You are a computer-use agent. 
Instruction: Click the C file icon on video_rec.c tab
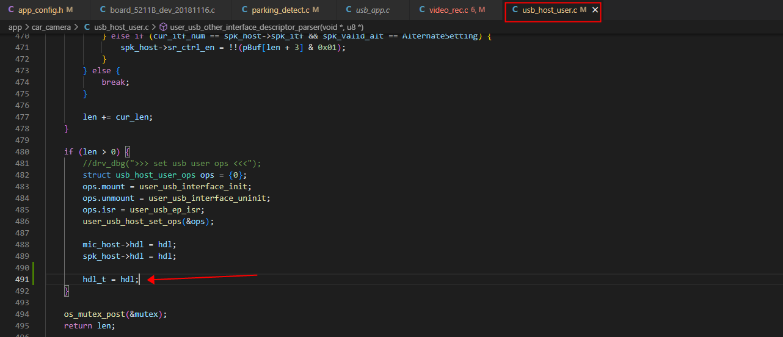[423, 10]
